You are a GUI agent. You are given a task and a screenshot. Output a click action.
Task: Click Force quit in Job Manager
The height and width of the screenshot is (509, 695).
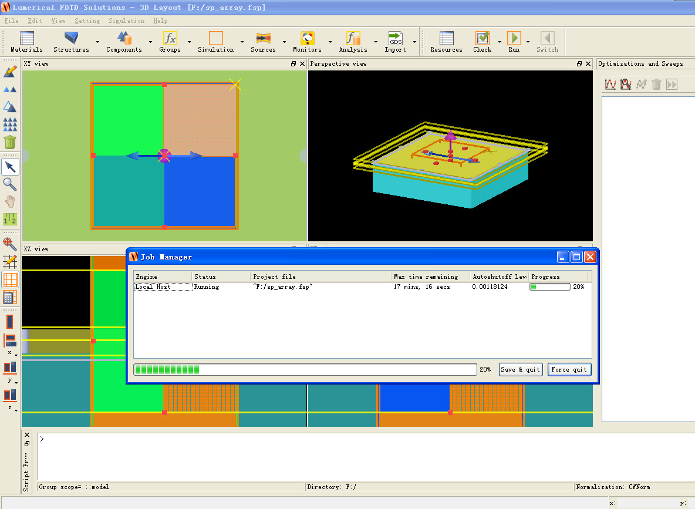[x=569, y=369]
